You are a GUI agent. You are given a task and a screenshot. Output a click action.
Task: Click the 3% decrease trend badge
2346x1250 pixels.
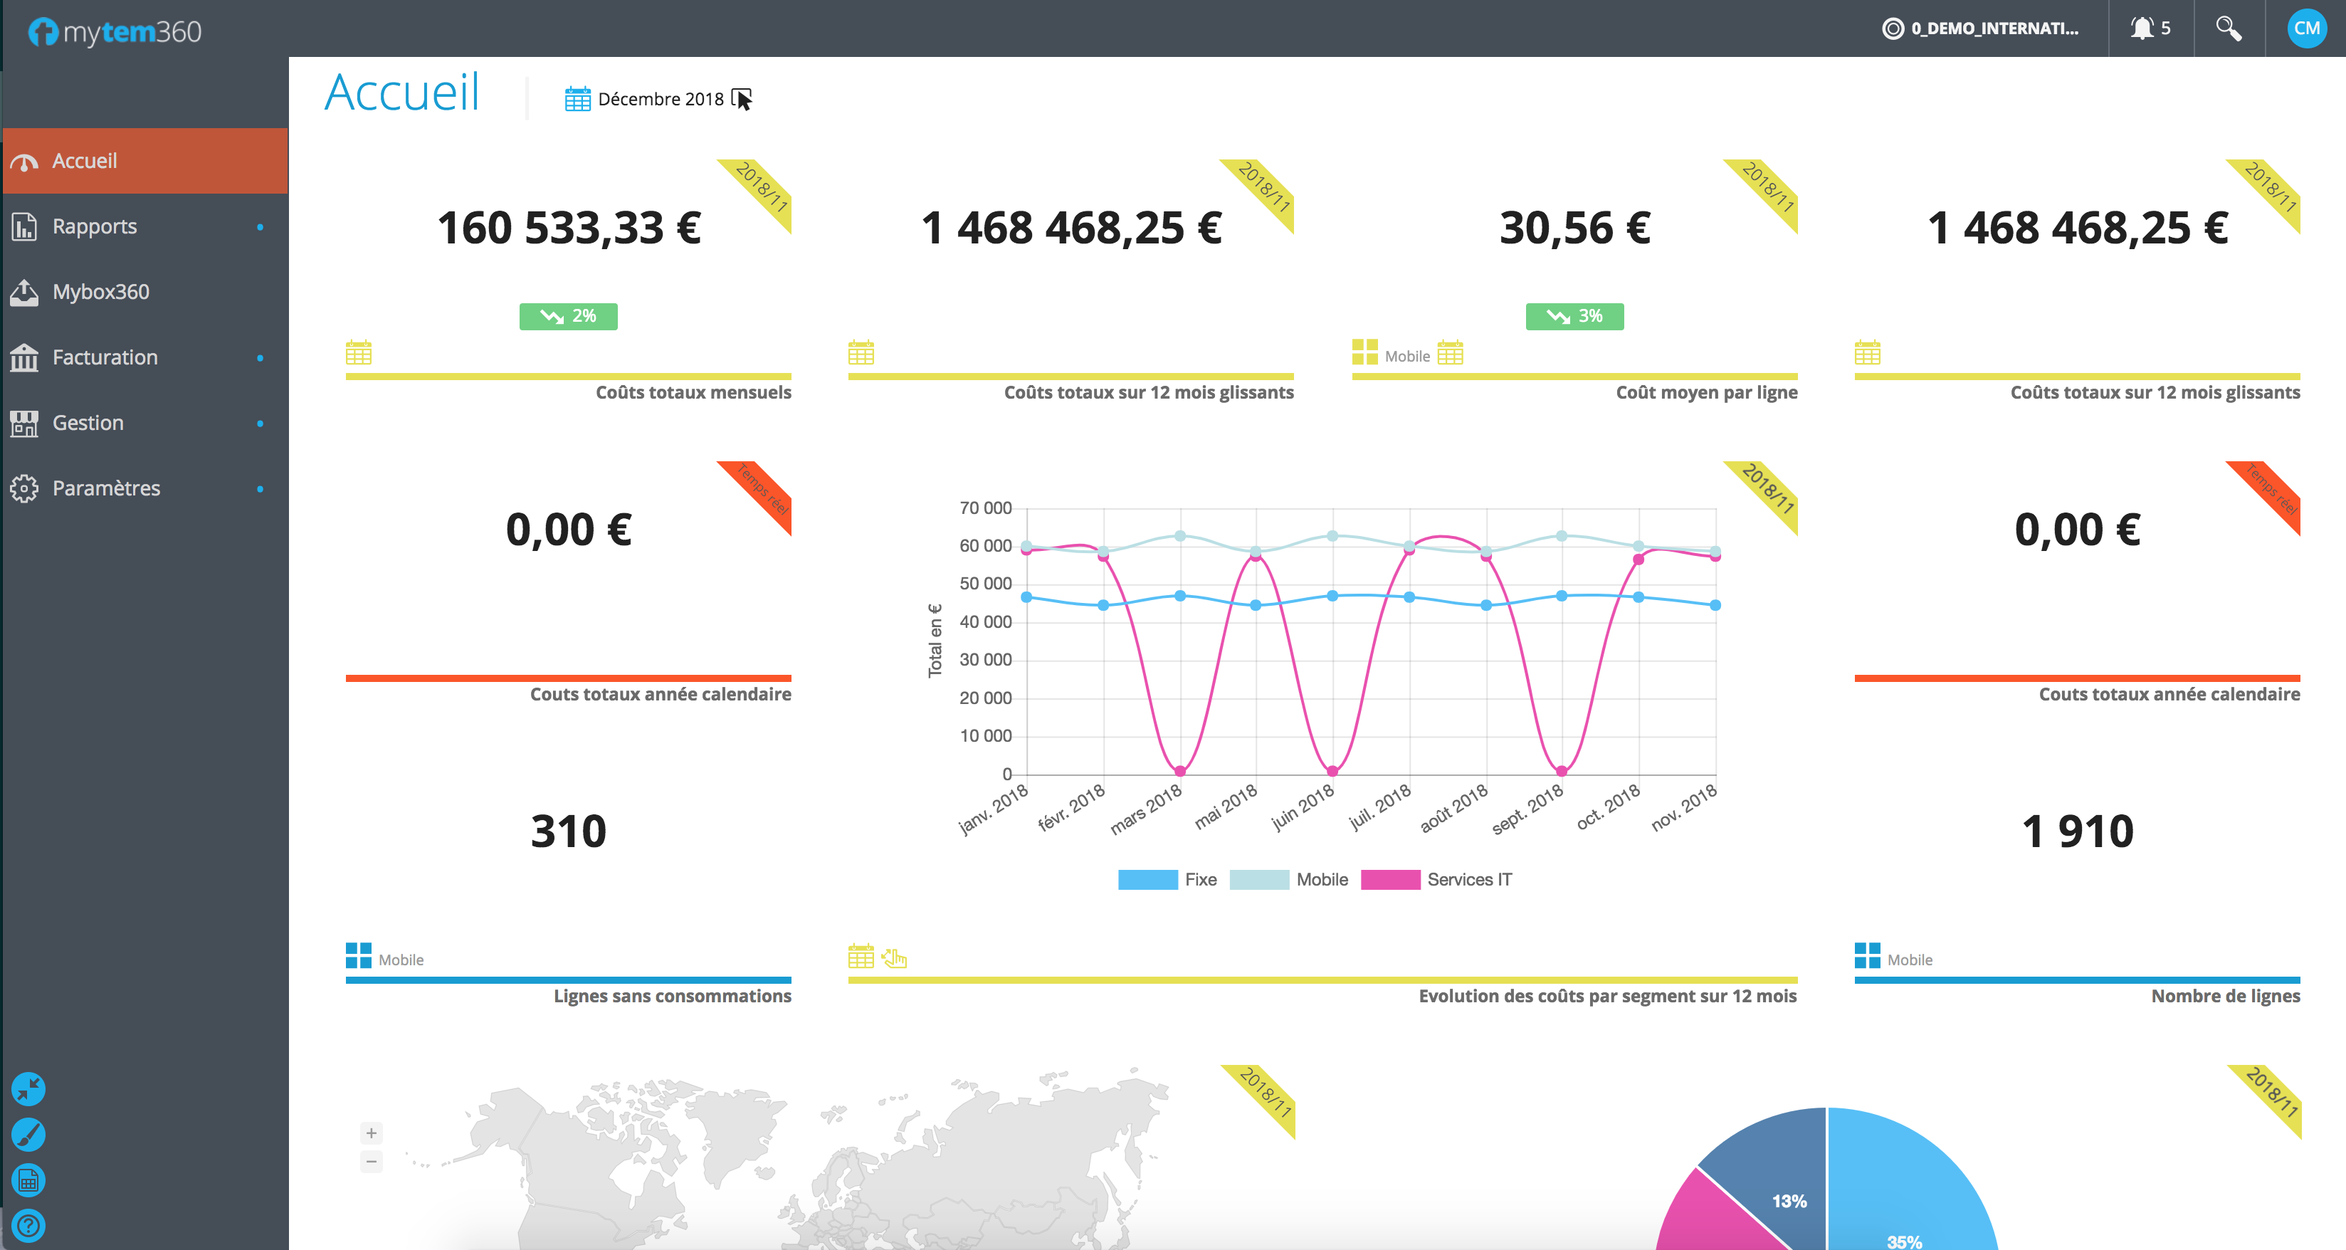click(1574, 316)
